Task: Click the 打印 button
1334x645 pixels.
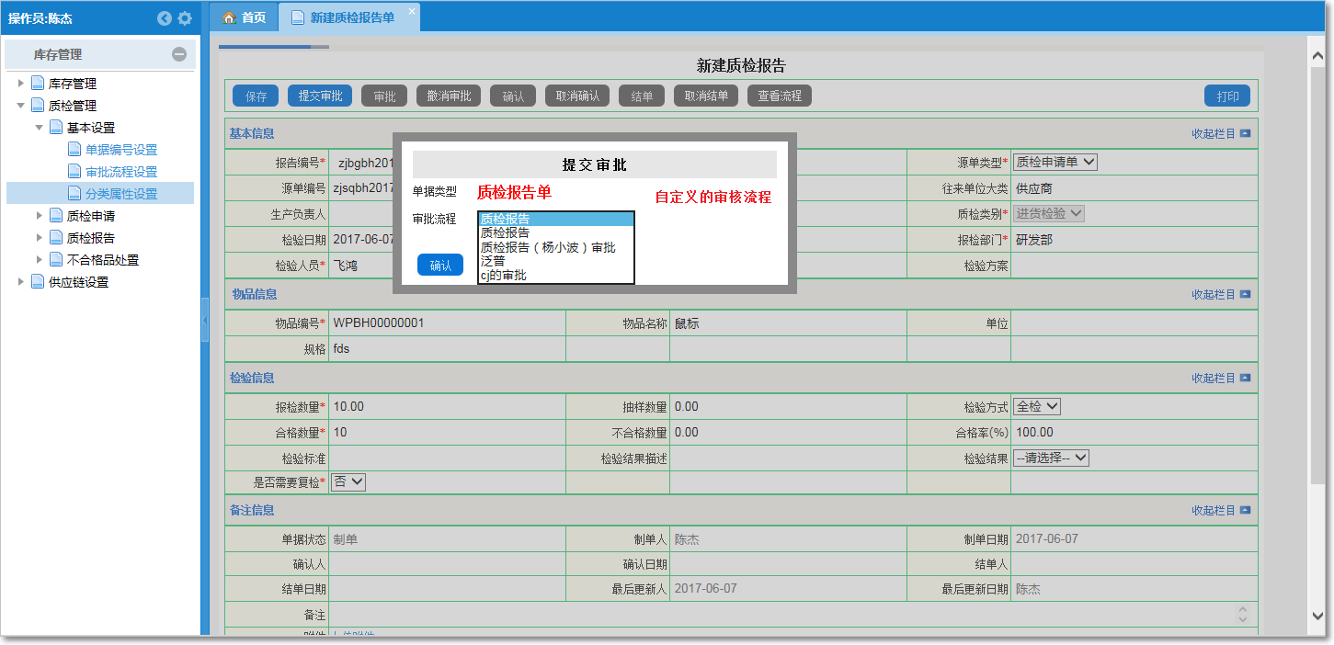Action: pos(1227,96)
